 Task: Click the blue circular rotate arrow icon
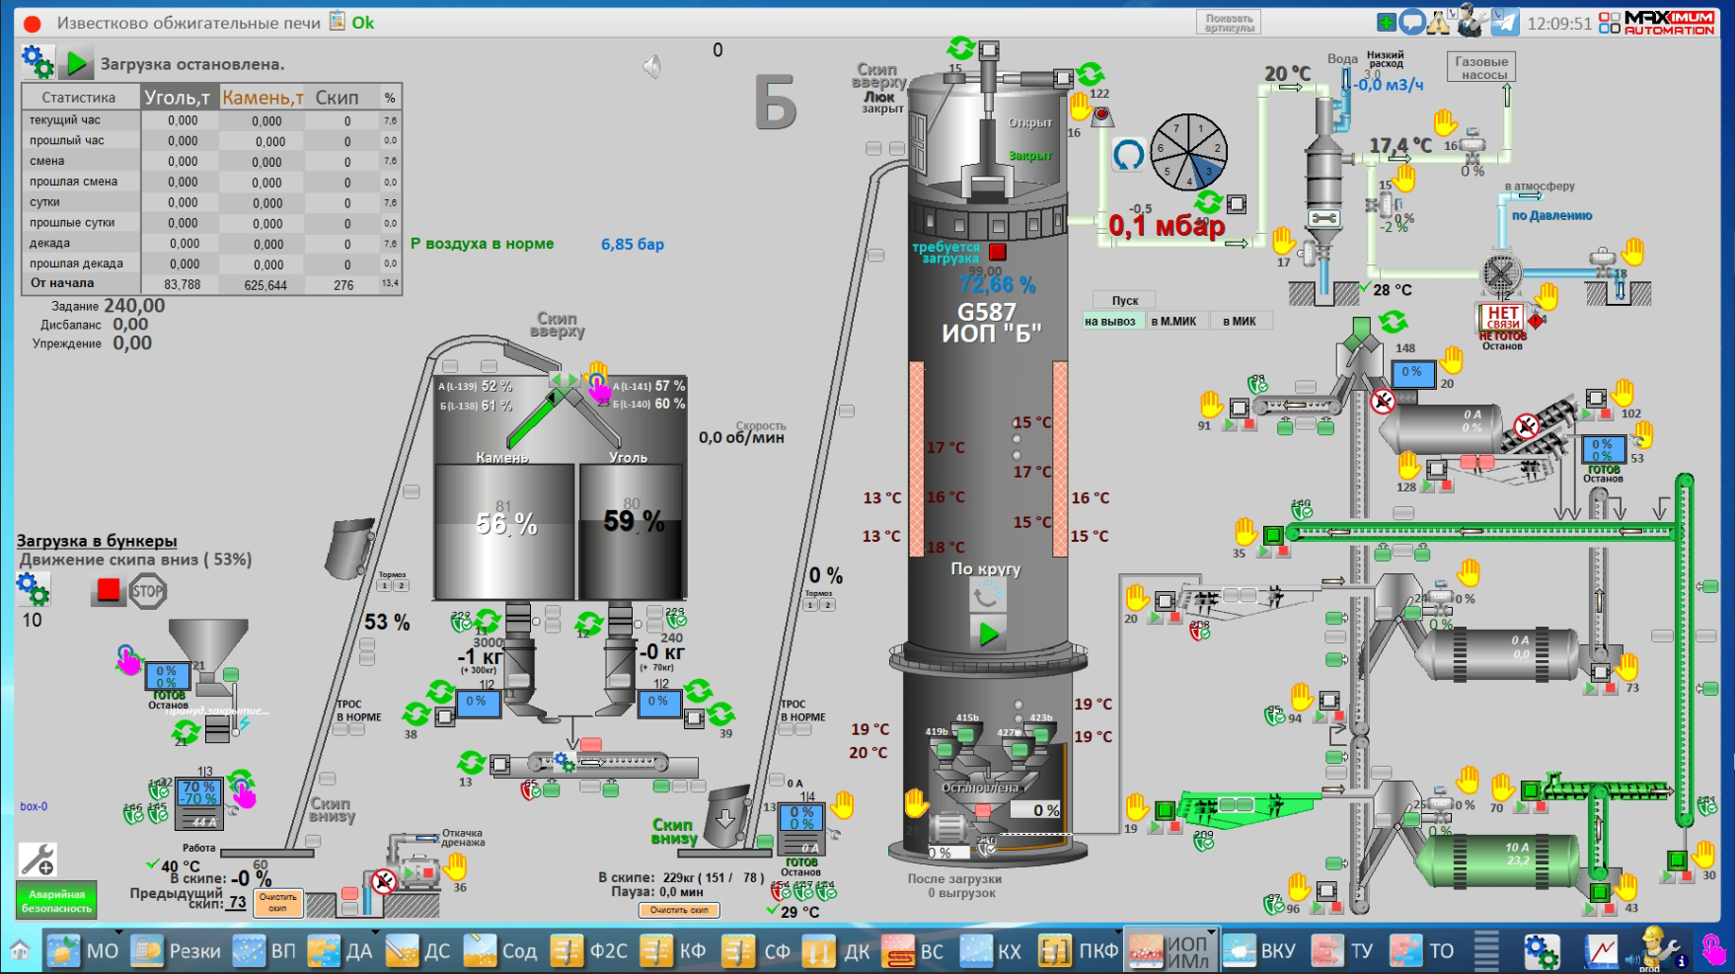click(x=1128, y=155)
